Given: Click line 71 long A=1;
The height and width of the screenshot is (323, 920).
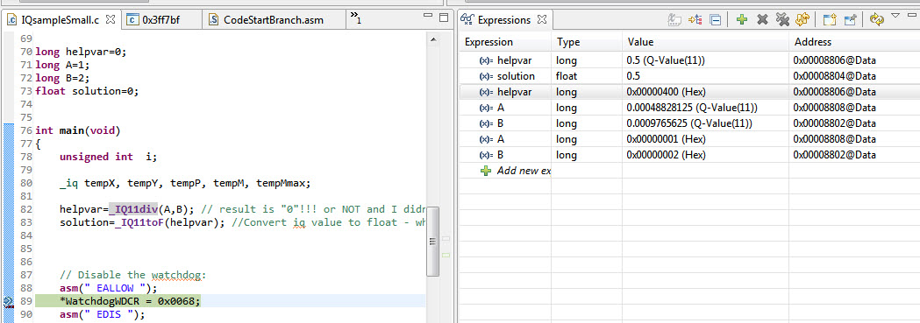Looking at the screenshot, I should tap(63, 65).
